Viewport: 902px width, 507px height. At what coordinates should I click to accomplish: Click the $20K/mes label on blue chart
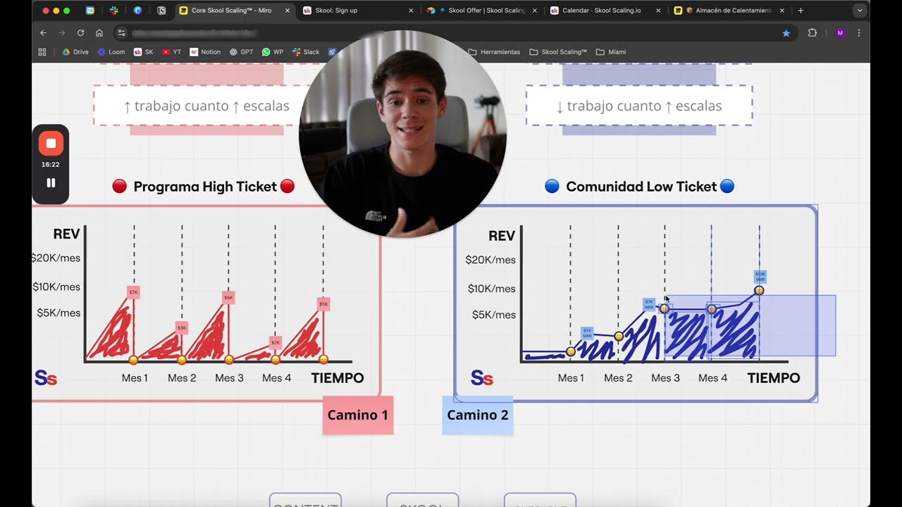[490, 260]
